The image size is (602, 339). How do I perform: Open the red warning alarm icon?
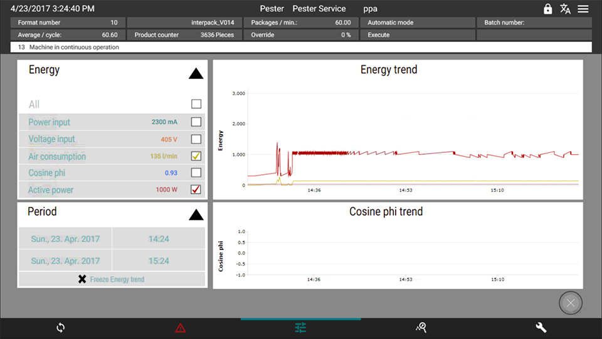click(x=181, y=328)
